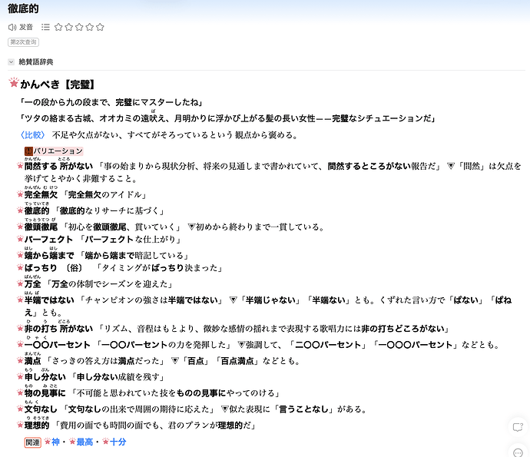Image resolution: width=530 pixels, height=457 pixels.
Task: Click the star icon before かんぺき headword
Action: (x=14, y=82)
